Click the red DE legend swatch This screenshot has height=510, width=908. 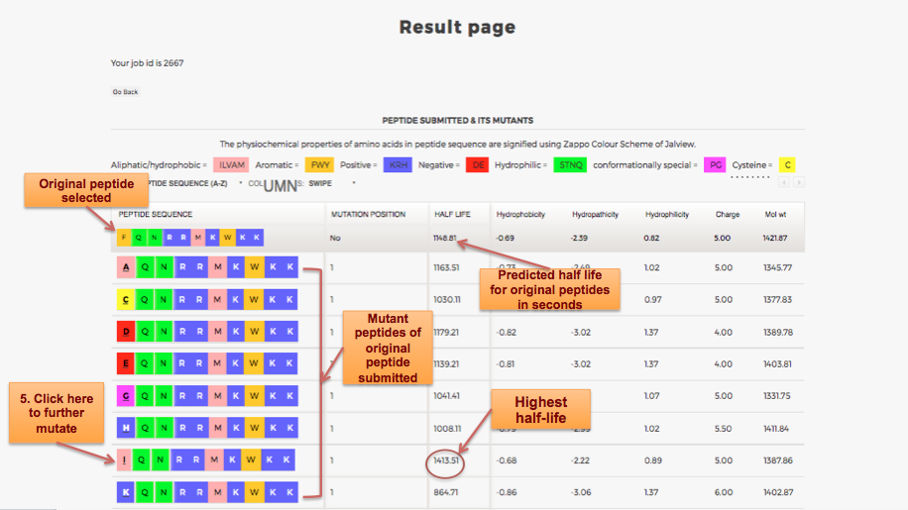[x=477, y=165]
